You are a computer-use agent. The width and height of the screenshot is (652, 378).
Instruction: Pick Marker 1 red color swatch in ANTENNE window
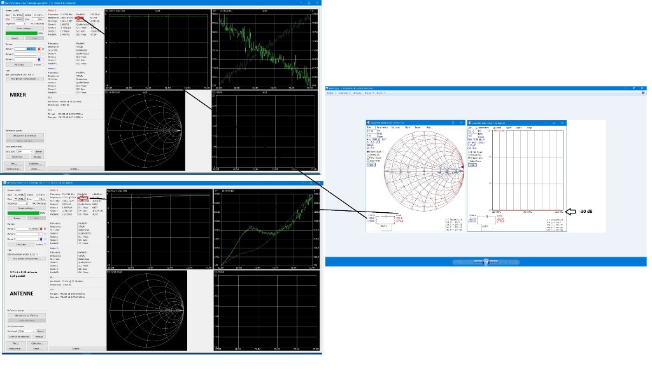pos(41,229)
